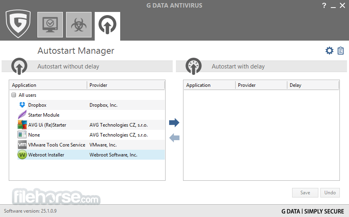The image size is (349, 217).
Task: Click the VMware vm icon
Action: click(22, 145)
